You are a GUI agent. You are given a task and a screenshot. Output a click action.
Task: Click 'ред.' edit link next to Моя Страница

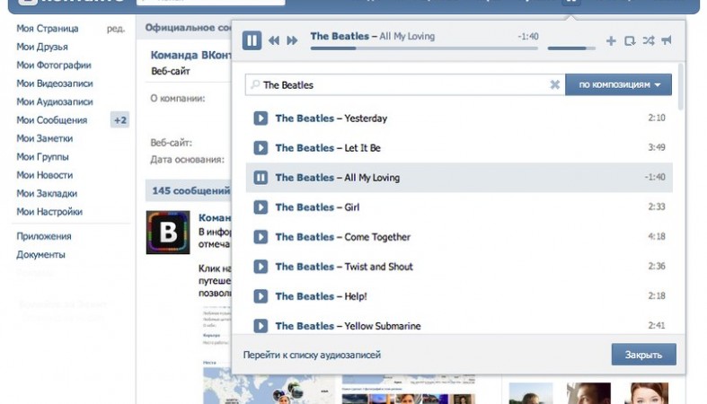coord(115,29)
